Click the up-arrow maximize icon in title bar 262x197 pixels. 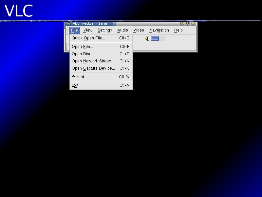[187, 23]
